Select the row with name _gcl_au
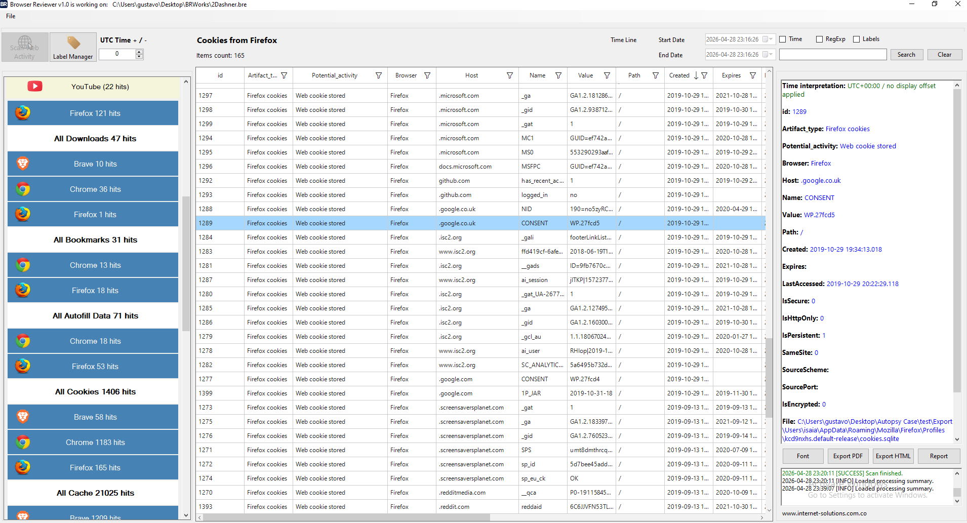Screen dimensions: 967x523 click(480, 336)
